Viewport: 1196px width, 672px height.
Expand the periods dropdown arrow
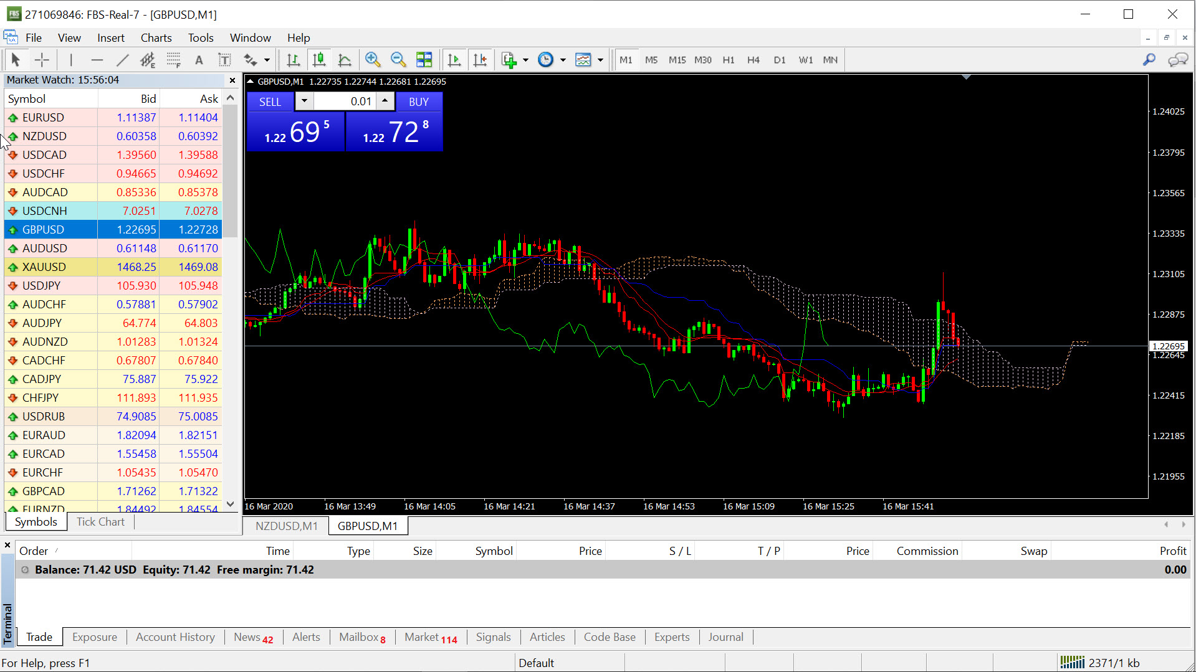(563, 60)
